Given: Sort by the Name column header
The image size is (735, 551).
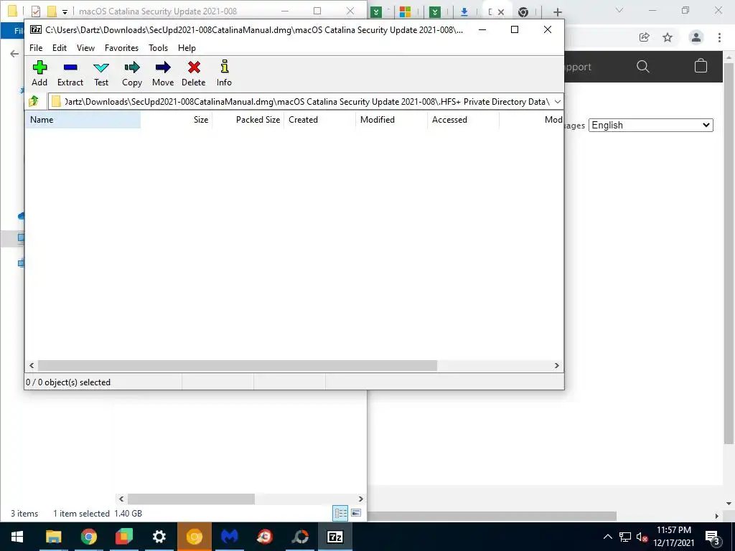Looking at the screenshot, I should (x=83, y=120).
